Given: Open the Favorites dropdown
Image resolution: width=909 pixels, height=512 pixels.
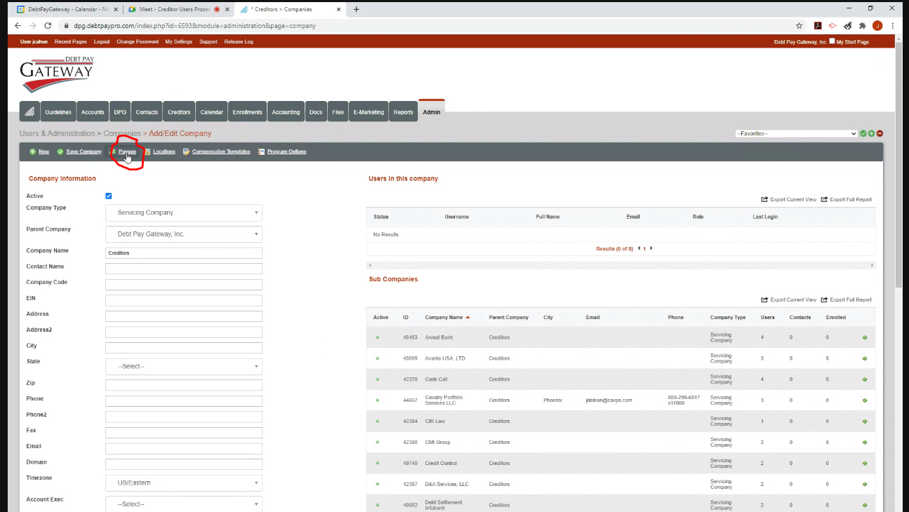Looking at the screenshot, I should [x=796, y=133].
